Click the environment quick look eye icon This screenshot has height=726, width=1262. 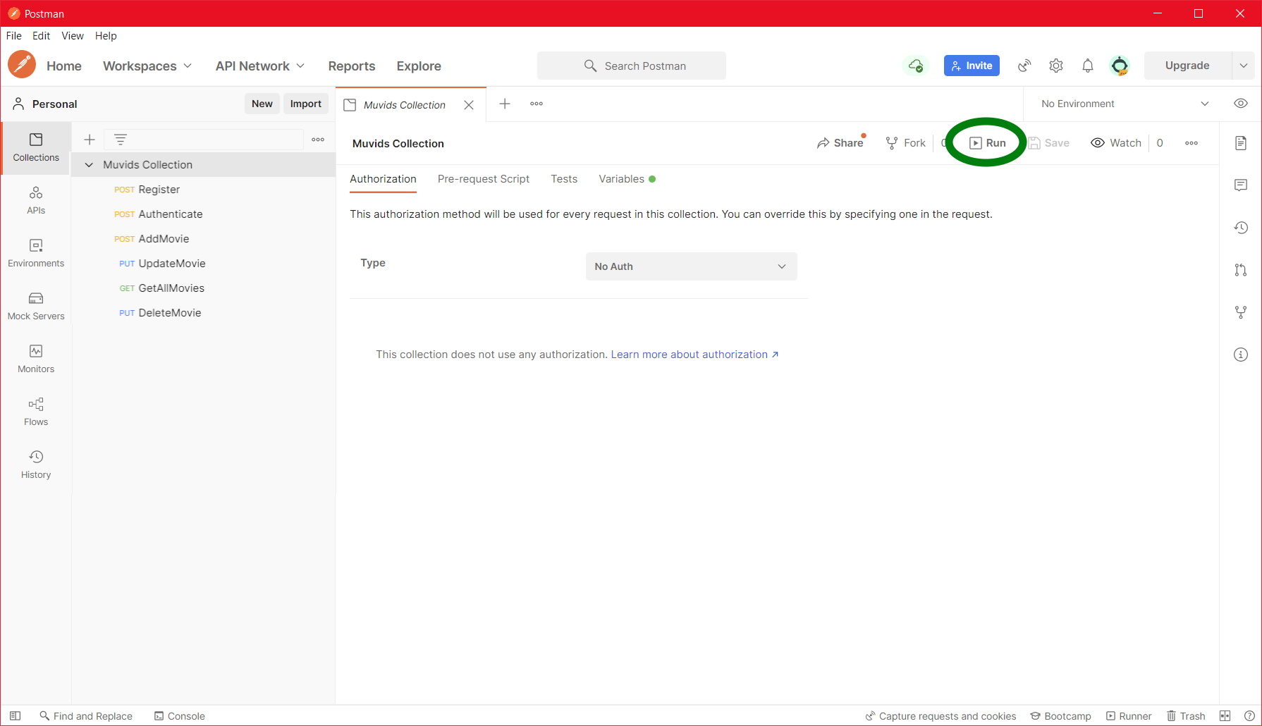[x=1241, y=104]
